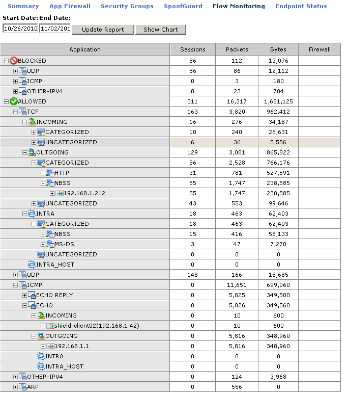Screen dimensions: 348x395
Task: Click the ICMP packets value 11,651
Action: coord(237,285)
